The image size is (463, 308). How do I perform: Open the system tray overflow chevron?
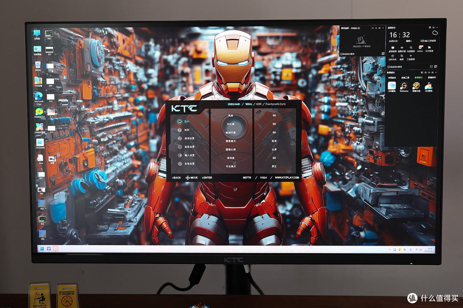point(389,250)
